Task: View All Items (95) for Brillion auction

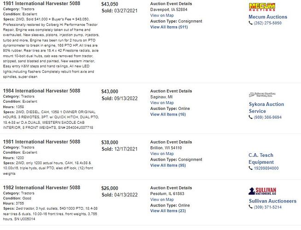Action: pyautogui.click(x=168, y=165)
